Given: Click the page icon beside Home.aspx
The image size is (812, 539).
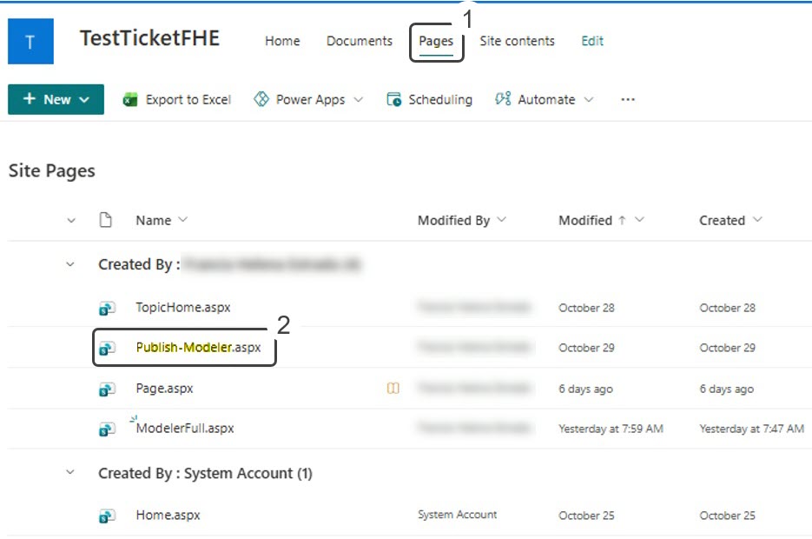Looking at the screenshot, I should pos(106,515).
